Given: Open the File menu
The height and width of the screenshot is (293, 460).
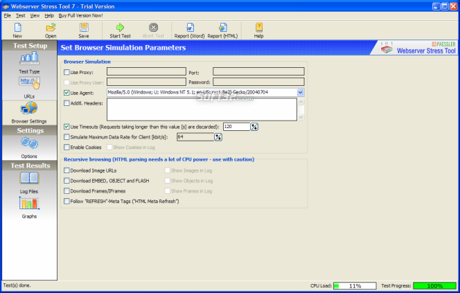Looking at the screenshot, I should tap(8, 15).
